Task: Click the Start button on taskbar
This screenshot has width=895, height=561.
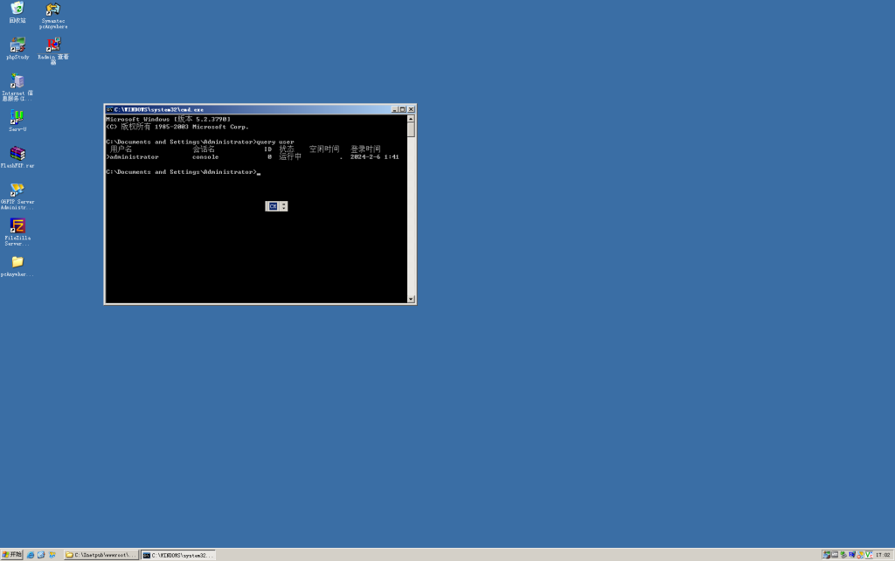Action: coord(12,555)
